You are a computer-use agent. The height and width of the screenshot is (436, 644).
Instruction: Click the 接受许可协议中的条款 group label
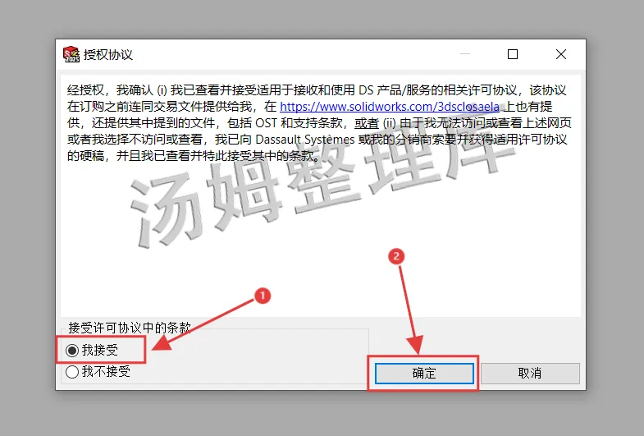coord(130,328)
